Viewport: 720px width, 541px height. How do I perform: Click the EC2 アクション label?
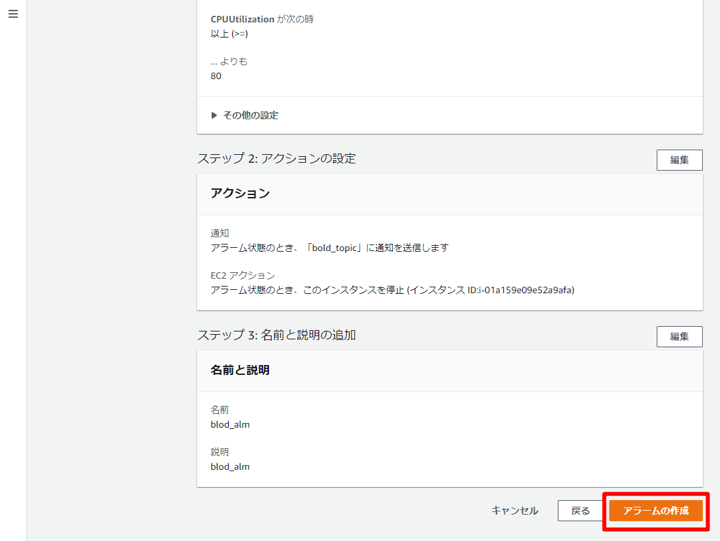(x=243, y=275)
